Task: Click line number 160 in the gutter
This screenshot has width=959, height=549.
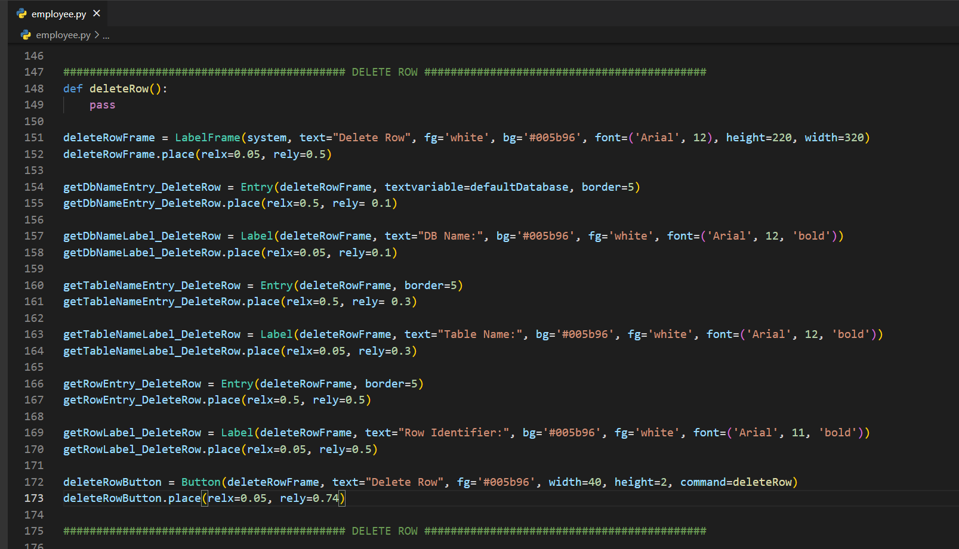Action: (34, 286)
